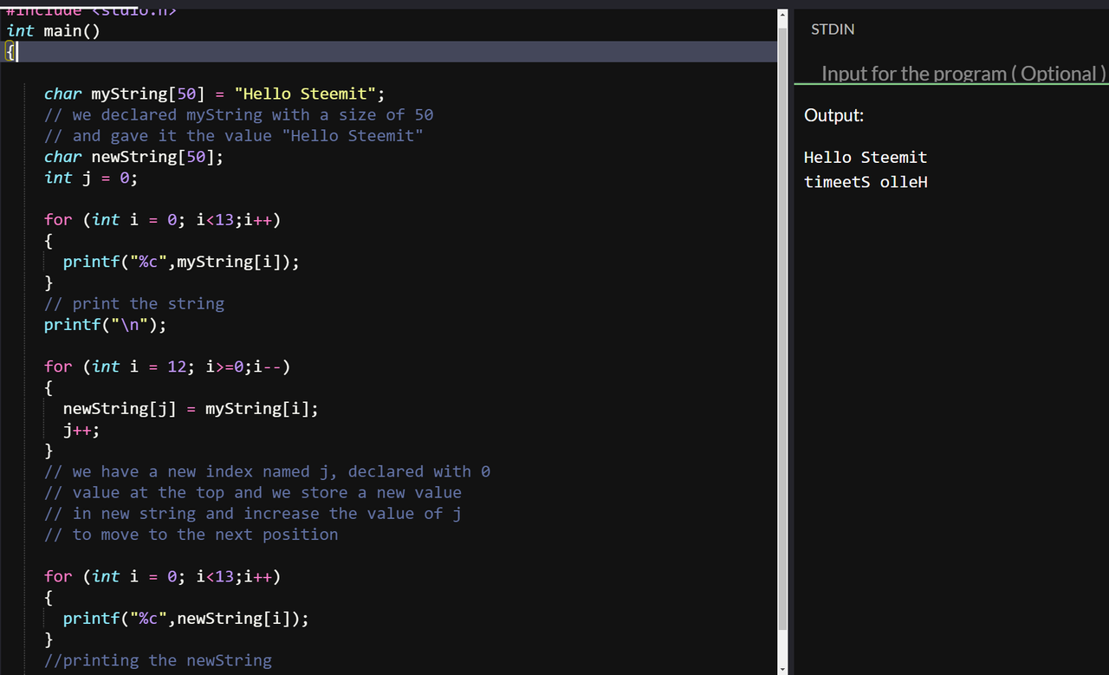Click the STDIN label
The image size is (1109, 675).
[833, 29]
